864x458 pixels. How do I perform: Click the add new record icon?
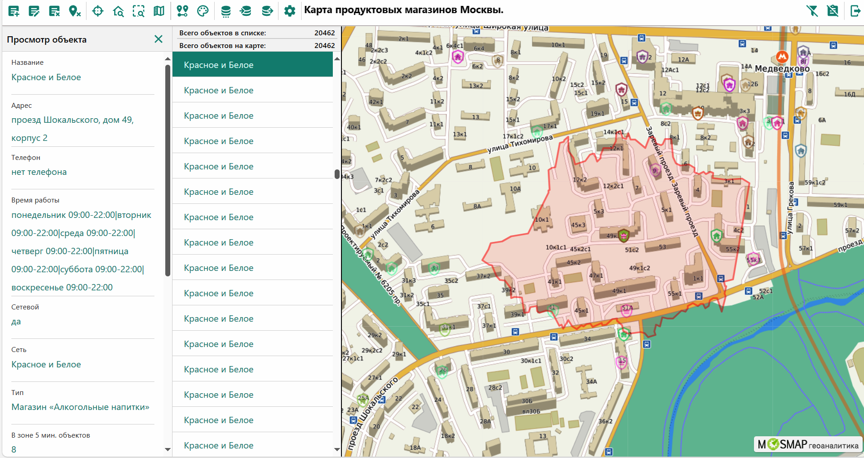14,11
